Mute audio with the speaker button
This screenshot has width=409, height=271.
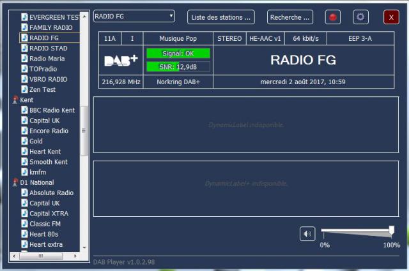click(307, 234)
